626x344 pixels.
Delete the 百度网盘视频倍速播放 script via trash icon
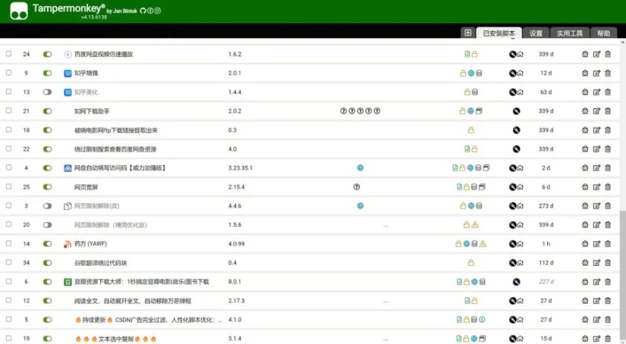(x=608, y=54)
